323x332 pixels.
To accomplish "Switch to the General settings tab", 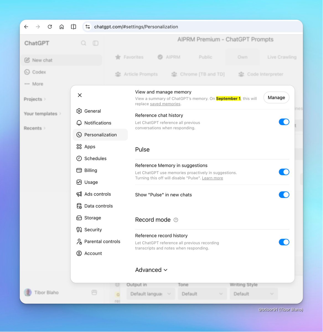I will pos(100,111).
